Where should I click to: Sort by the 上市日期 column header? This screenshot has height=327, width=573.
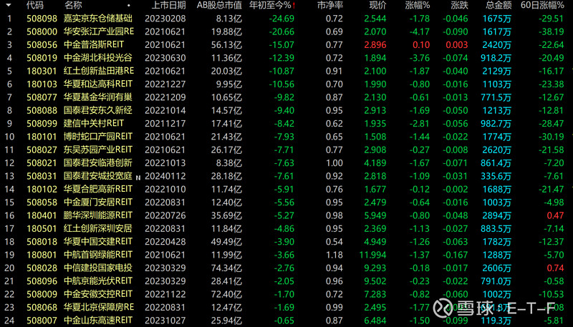point(168,5)
